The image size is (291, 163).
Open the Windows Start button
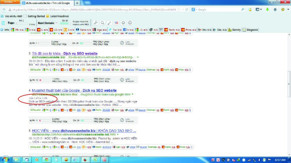point(5,160)
